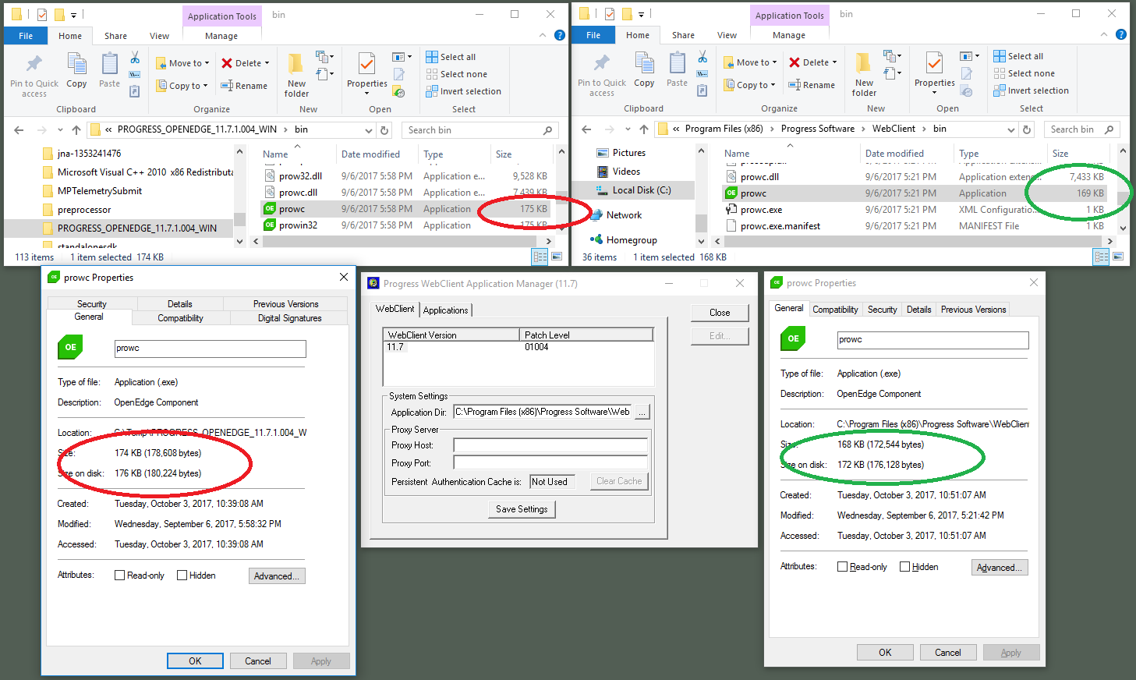Select the Rename icon in the Organize group
The height and width of the screenshot is (680, 1136).
coord(246,85)
